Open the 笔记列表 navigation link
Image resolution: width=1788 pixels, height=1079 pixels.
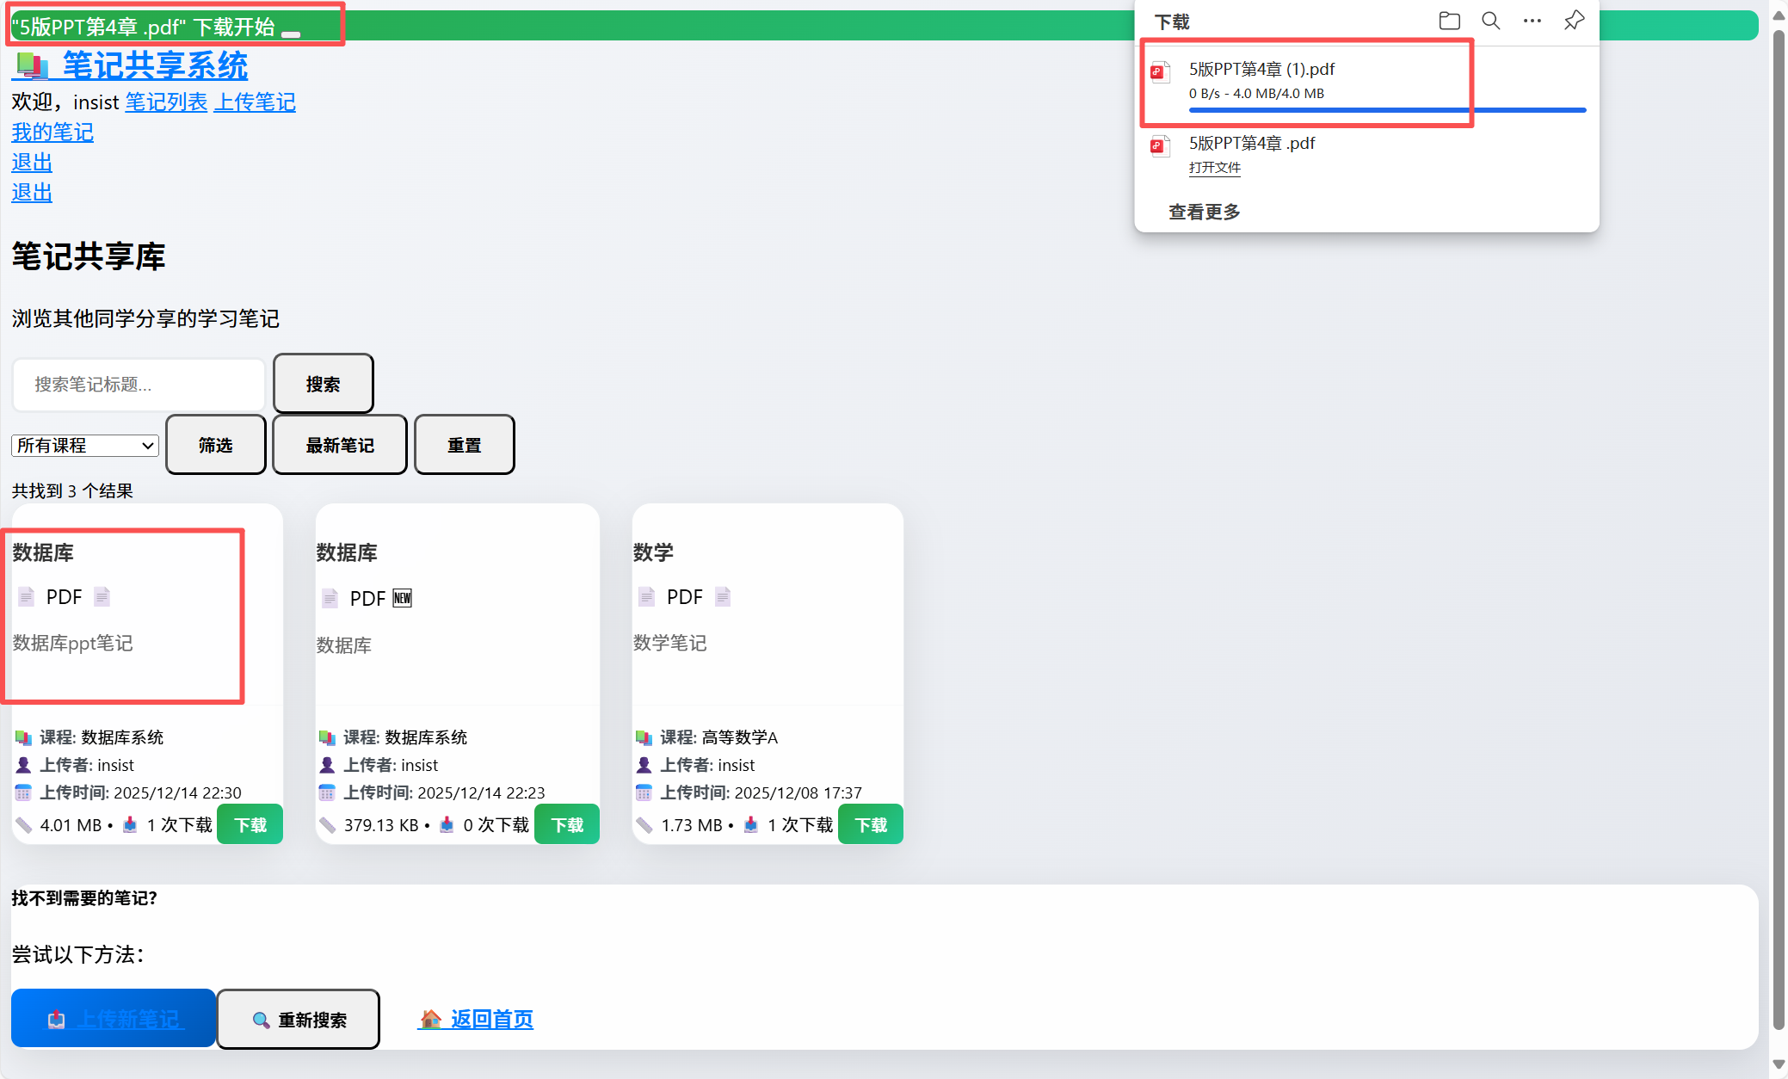tap(166, 102)
